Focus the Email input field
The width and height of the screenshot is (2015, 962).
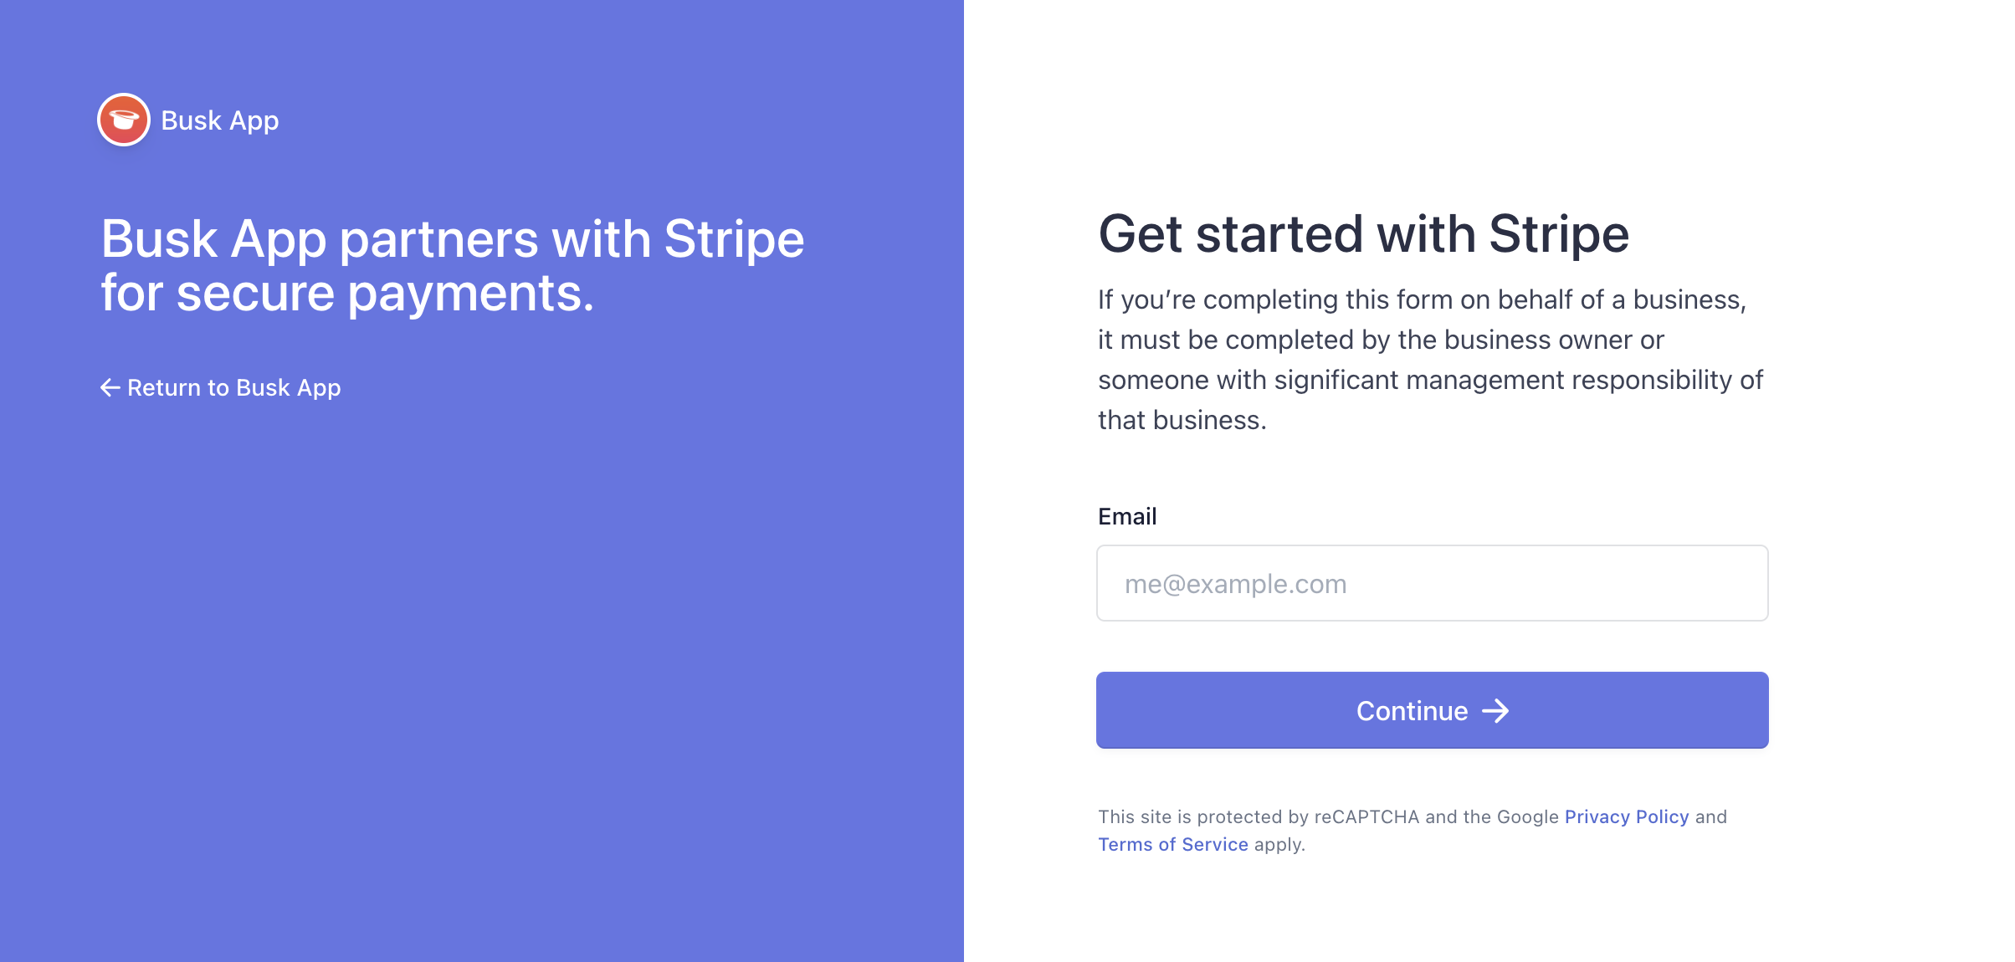tap(1432, 583)
